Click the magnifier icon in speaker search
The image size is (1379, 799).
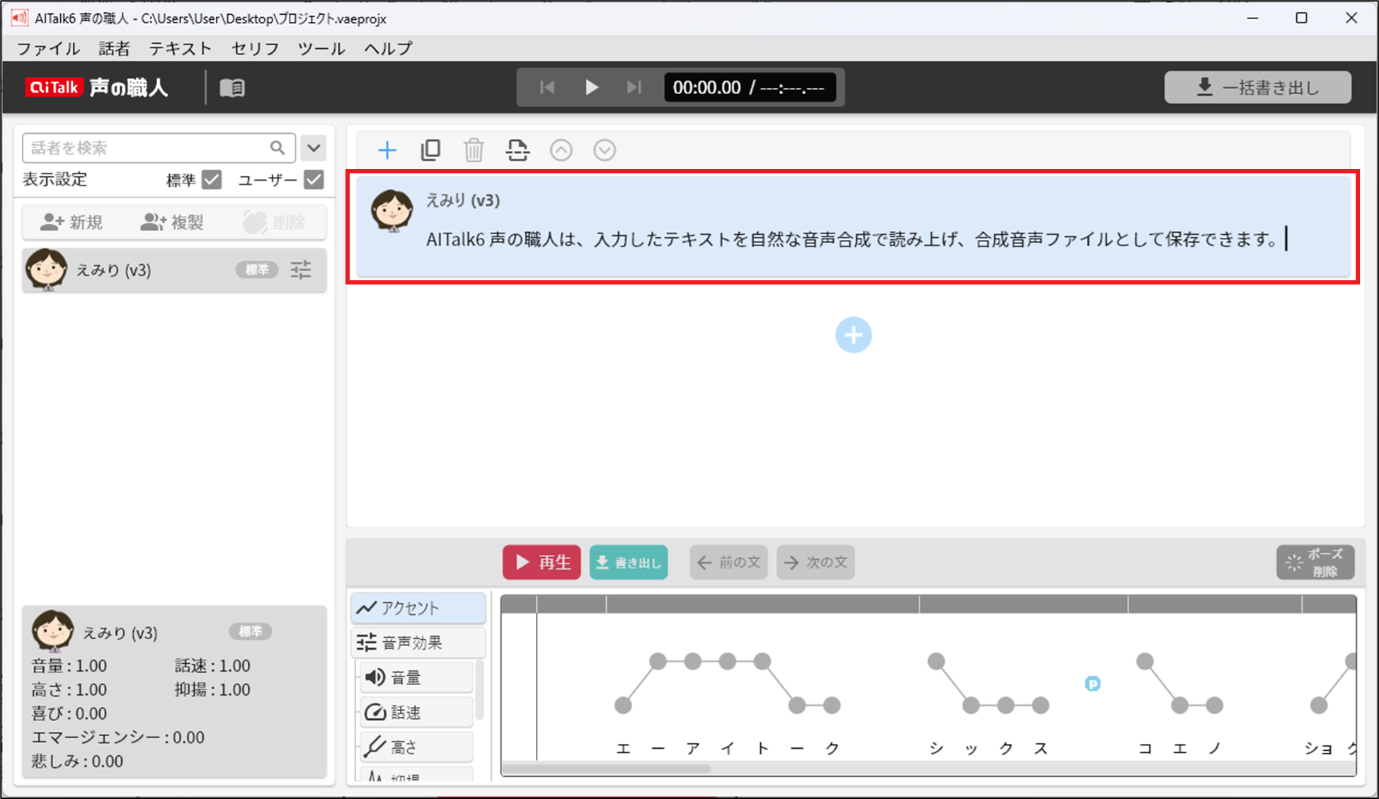click(x=277, y=148)
